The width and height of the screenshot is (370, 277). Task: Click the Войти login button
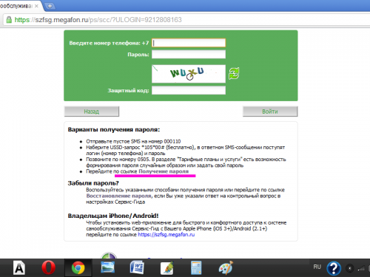[270, 112]
